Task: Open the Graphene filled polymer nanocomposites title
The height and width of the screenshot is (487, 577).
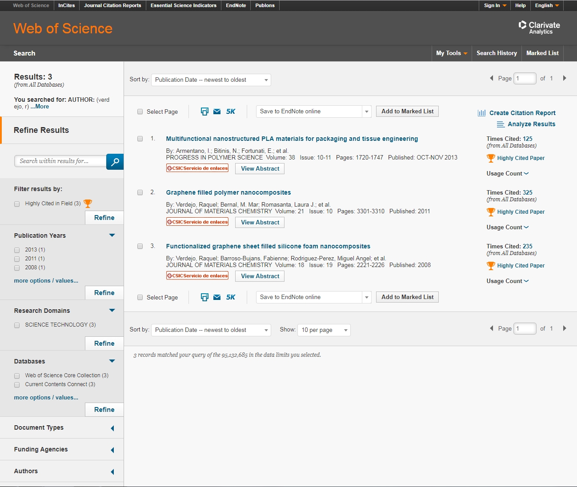Action: 228,193
